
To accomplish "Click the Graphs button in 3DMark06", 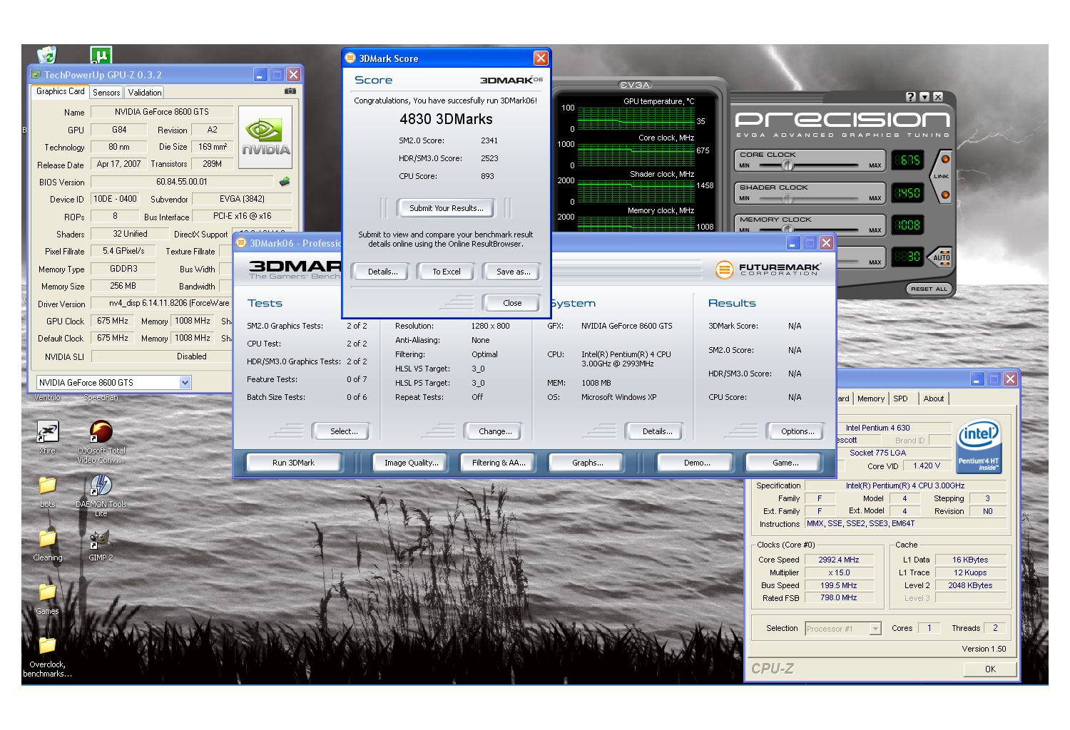I will [587, 463].
